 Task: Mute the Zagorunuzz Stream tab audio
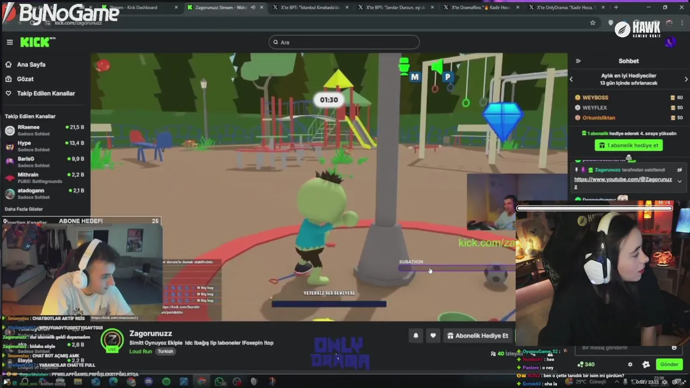(253, 8)
